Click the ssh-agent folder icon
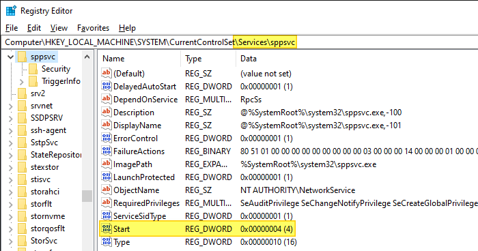 point(23,130)
